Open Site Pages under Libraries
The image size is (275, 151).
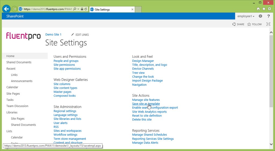pyautogui.click(x=18, y=118)
